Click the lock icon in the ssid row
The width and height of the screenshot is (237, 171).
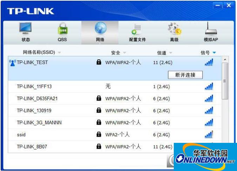tap(99, 134)
